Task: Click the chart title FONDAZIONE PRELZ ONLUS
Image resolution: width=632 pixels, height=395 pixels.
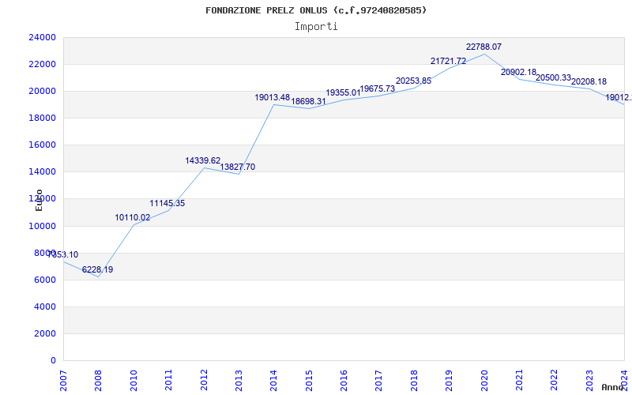Action: tap(316, 10)
